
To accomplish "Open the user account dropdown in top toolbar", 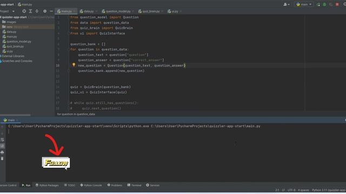I will [x=287, y=4].
